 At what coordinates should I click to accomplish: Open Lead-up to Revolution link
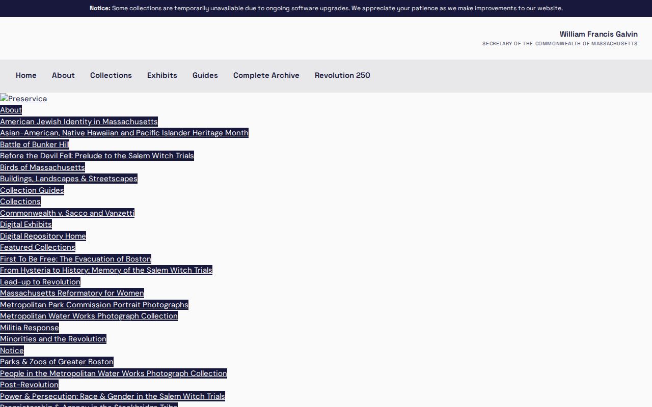(40, 282)
